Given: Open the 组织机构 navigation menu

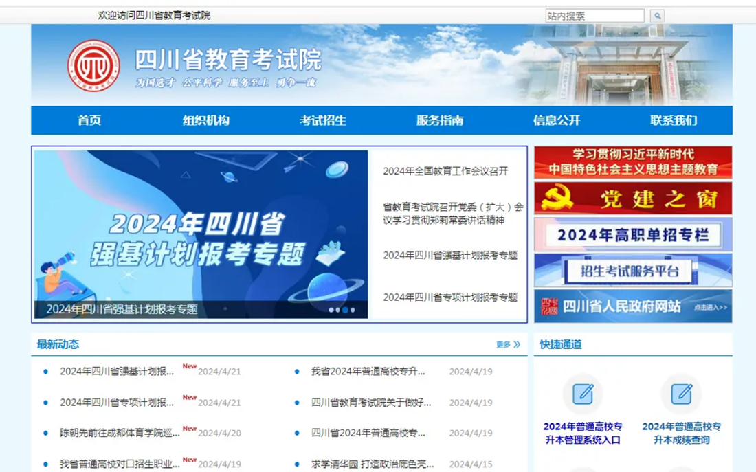Looking at the screenshot, I should tap(205, 121).
